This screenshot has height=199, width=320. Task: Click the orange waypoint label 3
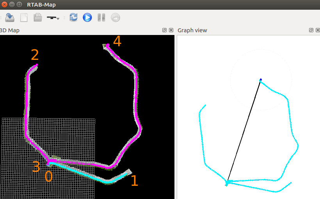pyautogui.click(x=36, y=167)
